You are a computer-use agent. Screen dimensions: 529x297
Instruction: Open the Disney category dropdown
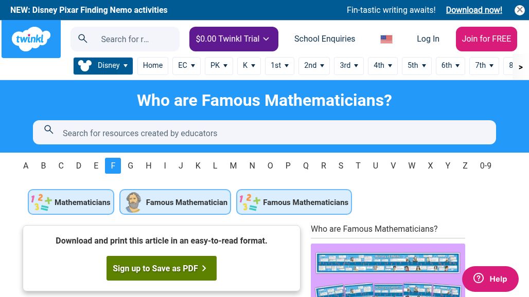[x=103, y=66]
